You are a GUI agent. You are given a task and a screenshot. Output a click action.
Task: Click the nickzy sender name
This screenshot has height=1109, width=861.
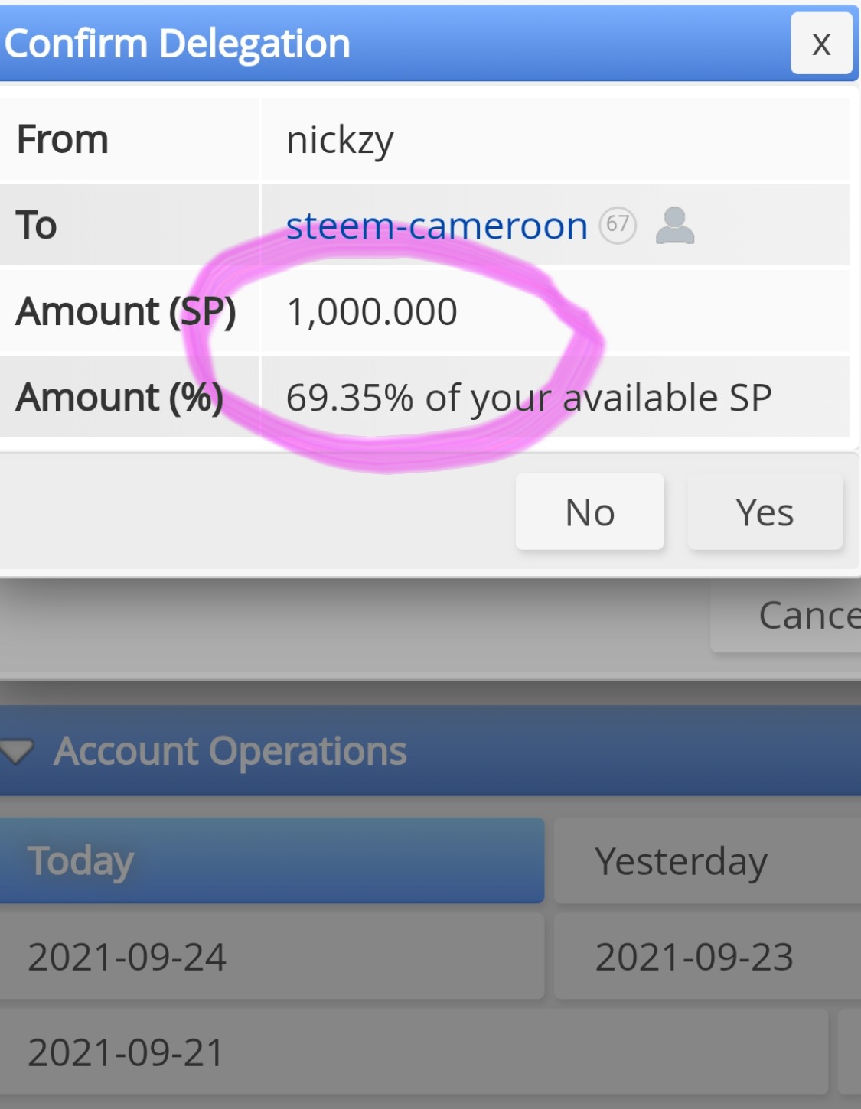[x=340, y=141]
